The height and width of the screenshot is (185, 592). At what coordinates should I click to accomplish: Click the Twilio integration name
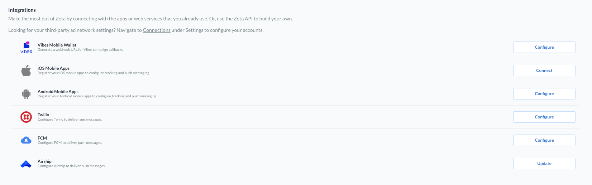(x=43, y=115)
